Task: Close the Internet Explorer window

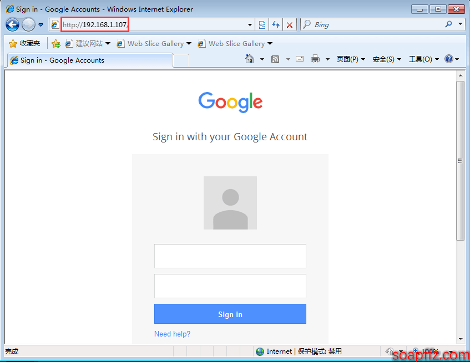Action: point(456,9)
